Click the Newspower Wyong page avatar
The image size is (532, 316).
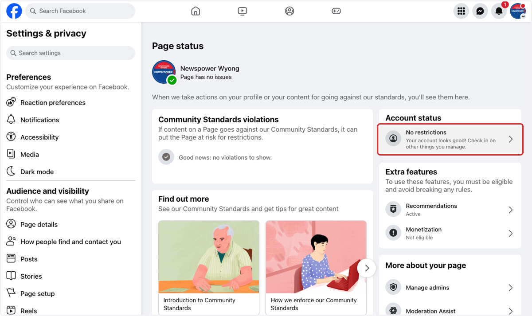[164, 72]
